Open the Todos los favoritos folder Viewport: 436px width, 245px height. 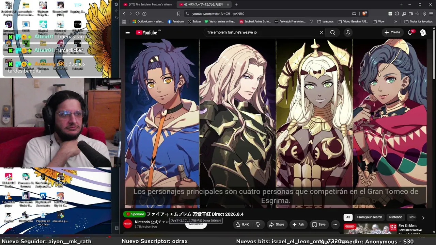(x=418, y=21)
